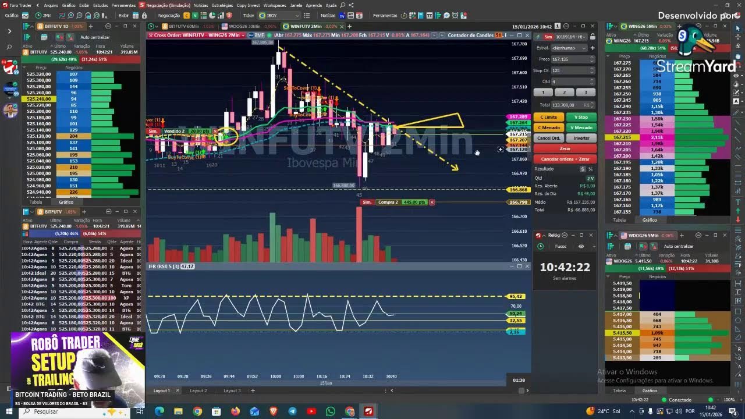Click the 2Min timeframe clock button
This screenshot has height=419, width=745.
coord(43,15)
